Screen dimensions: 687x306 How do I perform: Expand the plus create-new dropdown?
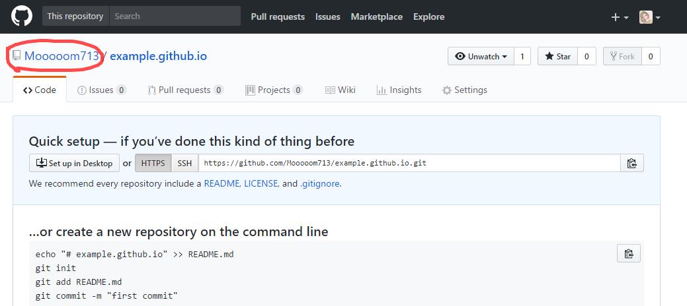(620, 17)
